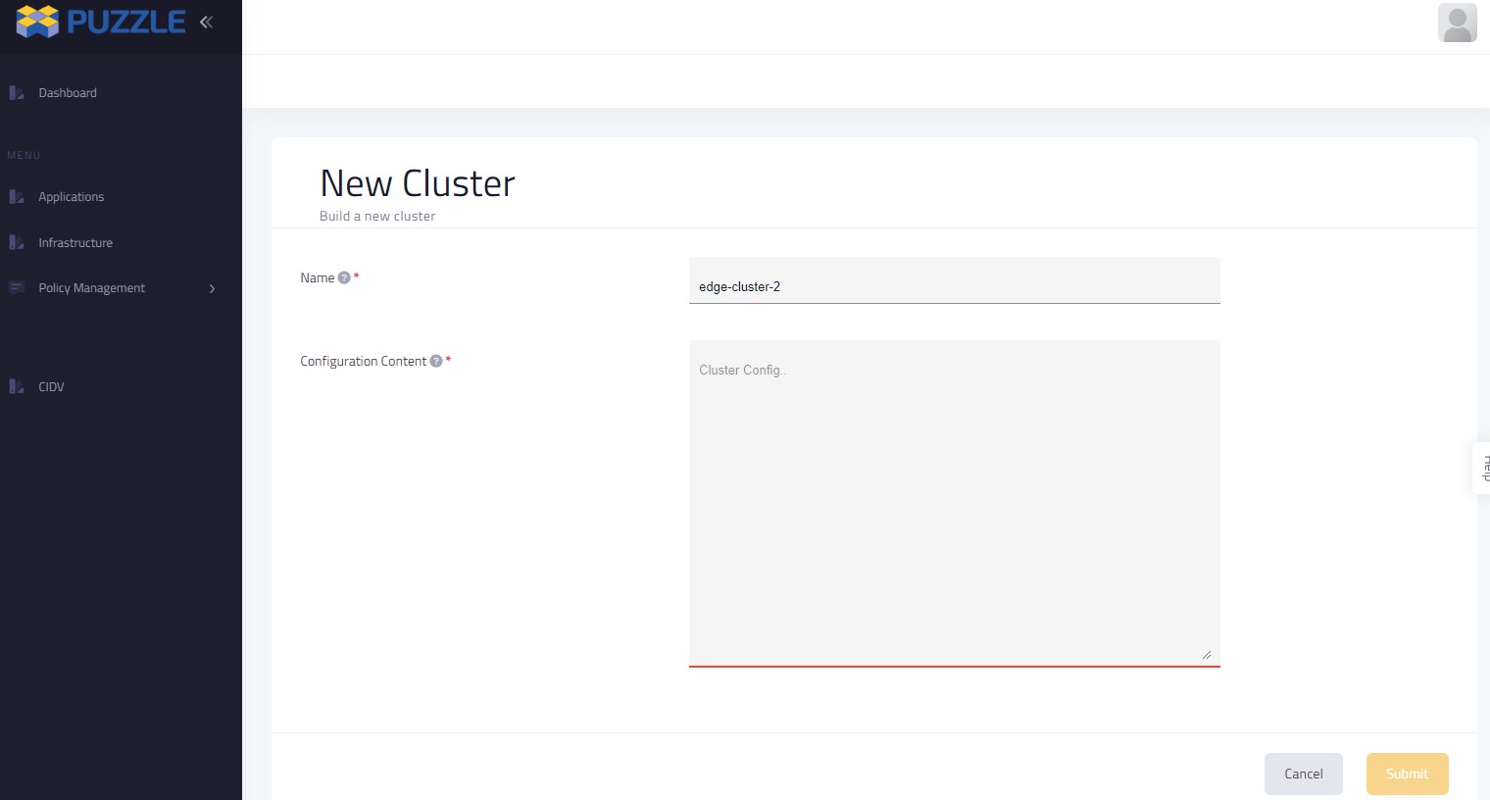This screenshot has width=1490, height=800.
Task: Show help tooltip for Name field
Action: [x=344, y=278]
